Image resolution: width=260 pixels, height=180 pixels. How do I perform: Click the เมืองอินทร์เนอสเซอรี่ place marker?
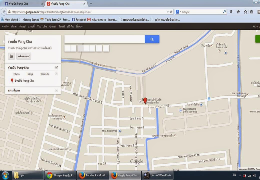click(x=70, y=149)
